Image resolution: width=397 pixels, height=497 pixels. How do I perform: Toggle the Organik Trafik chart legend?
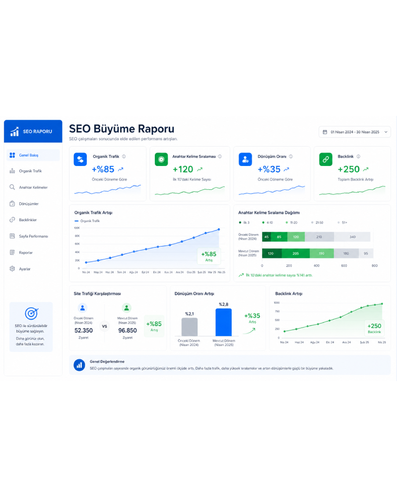tap(87, 221)
